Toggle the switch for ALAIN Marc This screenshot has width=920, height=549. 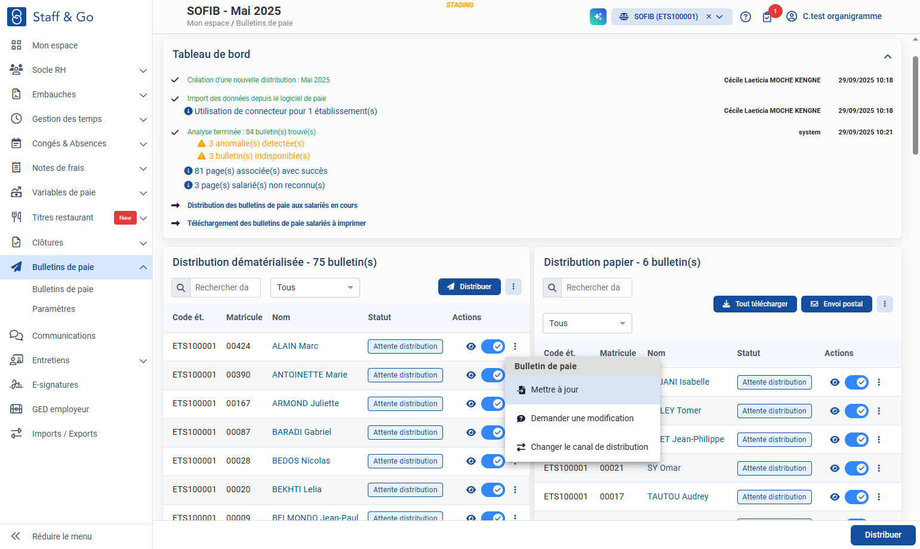[x=493, y=346]
